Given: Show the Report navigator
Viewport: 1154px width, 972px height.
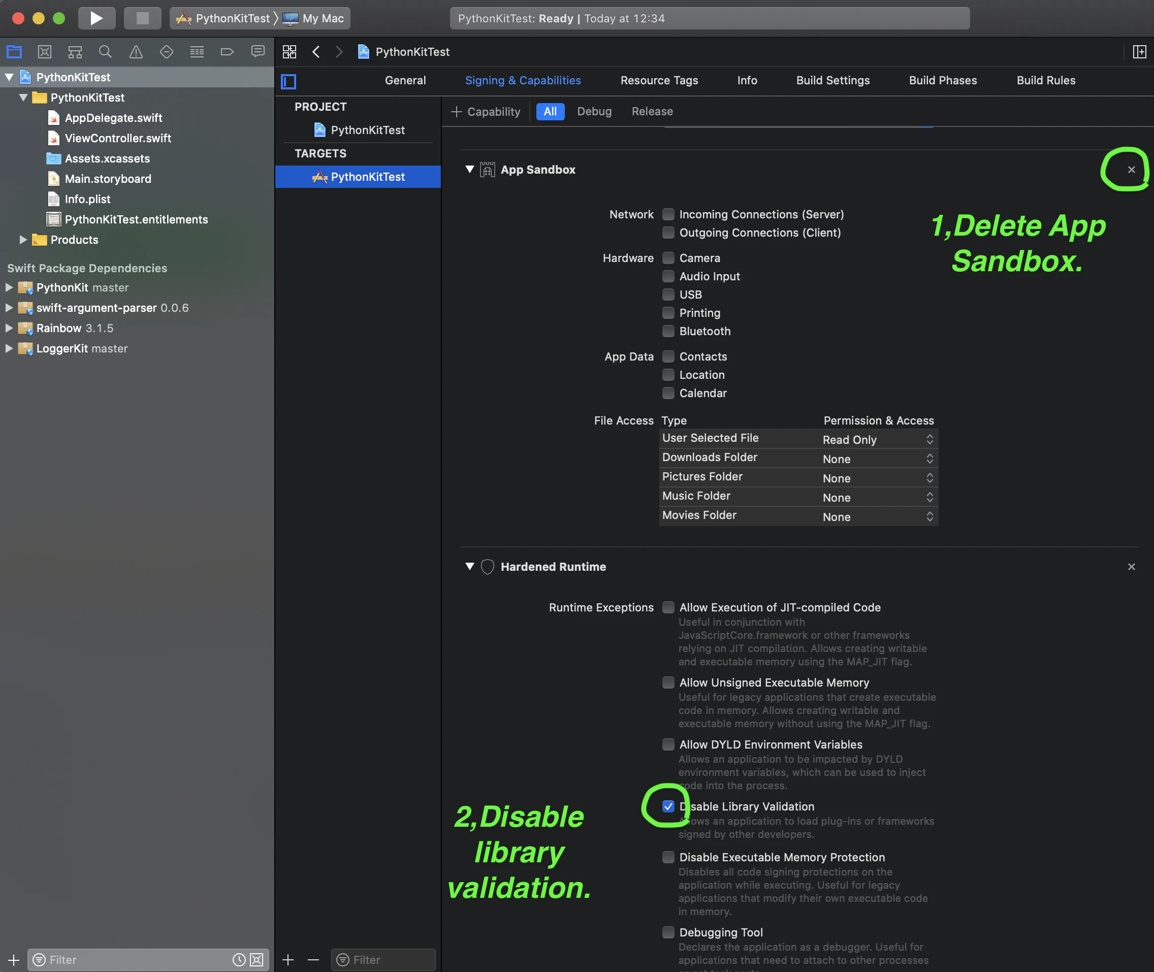Looking at the screenshot, I should coord(258,52).
